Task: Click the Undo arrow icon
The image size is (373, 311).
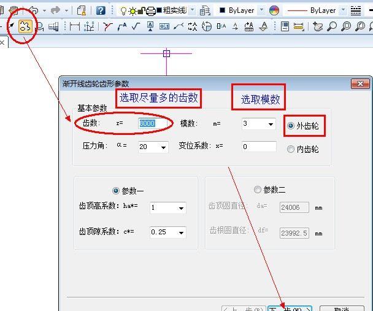Action: click(x=33, y=10)
